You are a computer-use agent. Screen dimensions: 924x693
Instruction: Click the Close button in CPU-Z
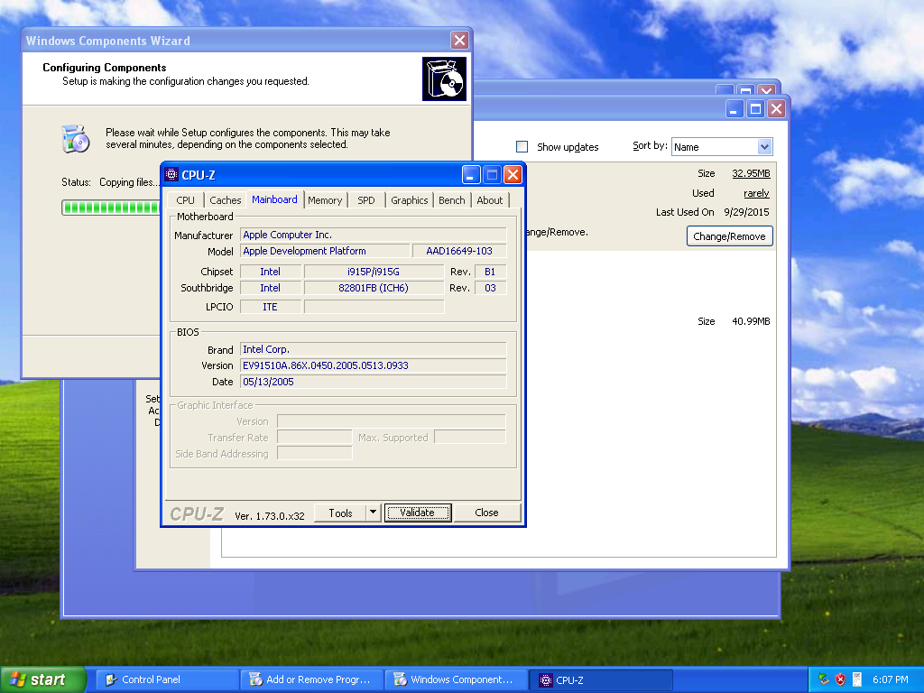click(x=486, y=513)
